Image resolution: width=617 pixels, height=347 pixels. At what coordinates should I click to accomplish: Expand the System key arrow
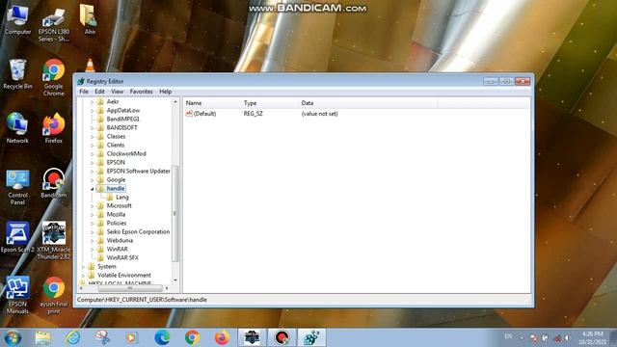[x=83, y=267]
